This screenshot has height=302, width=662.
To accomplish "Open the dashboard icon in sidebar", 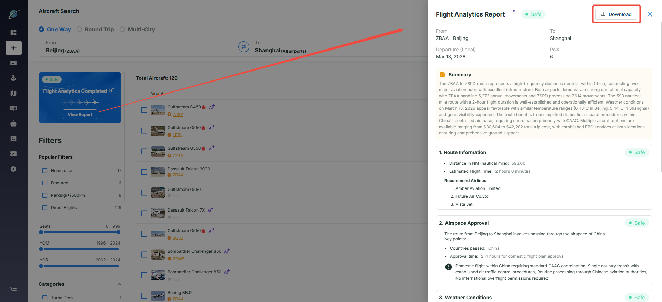I will [13, 33].
